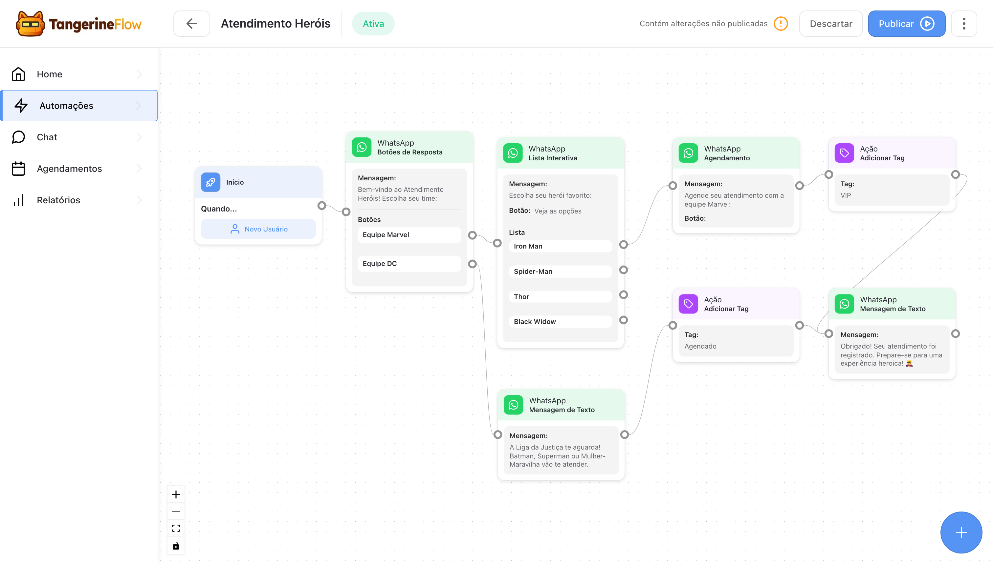The image size is (993, 564).
Task: Click the Início rocket icon
Action: coord(210,182)
